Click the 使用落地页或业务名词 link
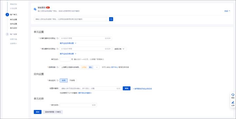This screenshot has width=236, height=119. click(x=142, y=89)
